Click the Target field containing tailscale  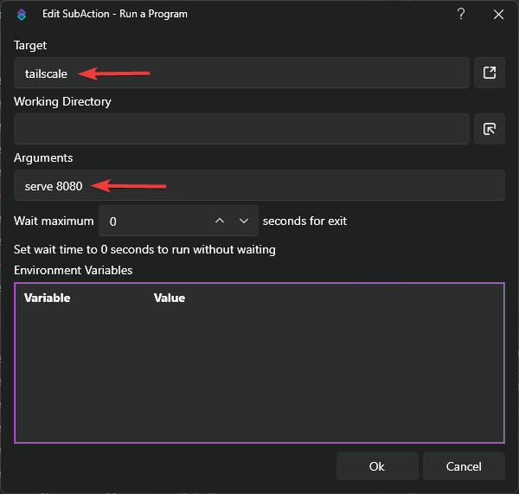tap(241, 73)
